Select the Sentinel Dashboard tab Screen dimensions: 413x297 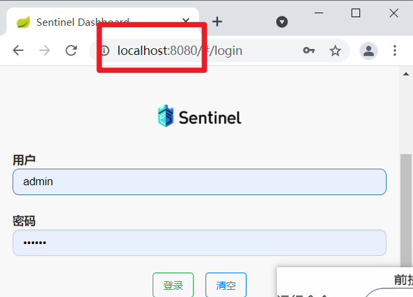(102, 22)
